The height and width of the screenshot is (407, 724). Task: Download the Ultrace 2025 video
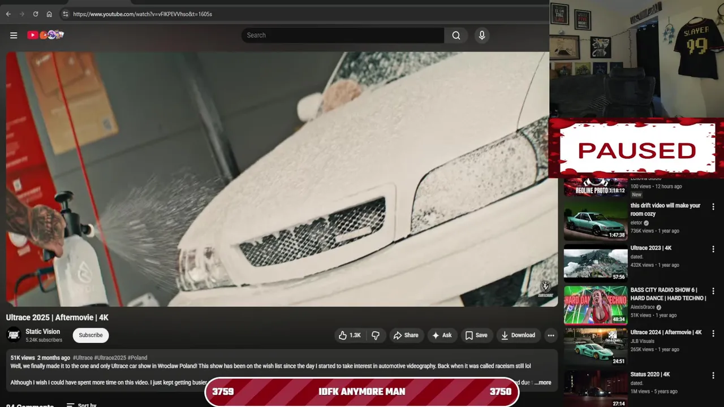(518, 335)
